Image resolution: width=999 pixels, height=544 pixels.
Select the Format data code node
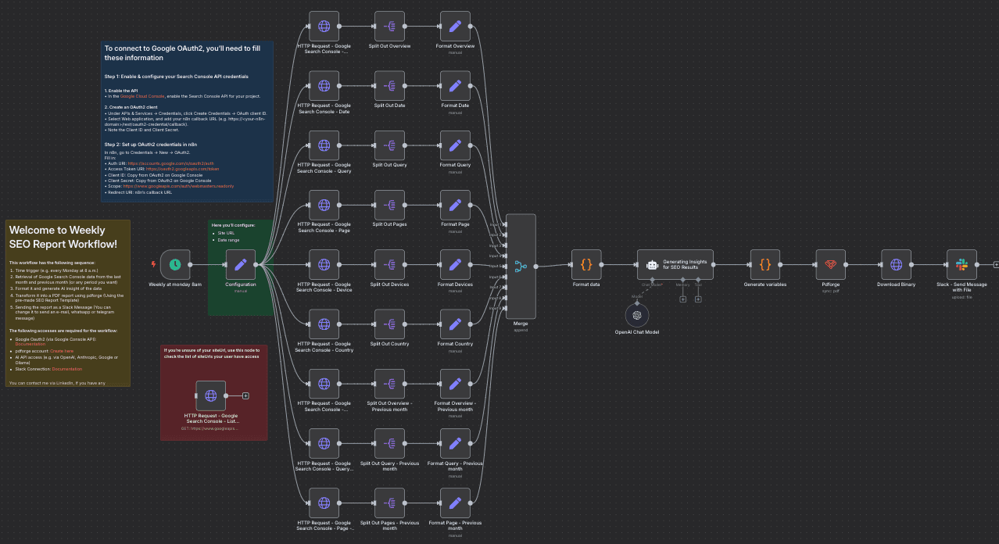(586, 265)
